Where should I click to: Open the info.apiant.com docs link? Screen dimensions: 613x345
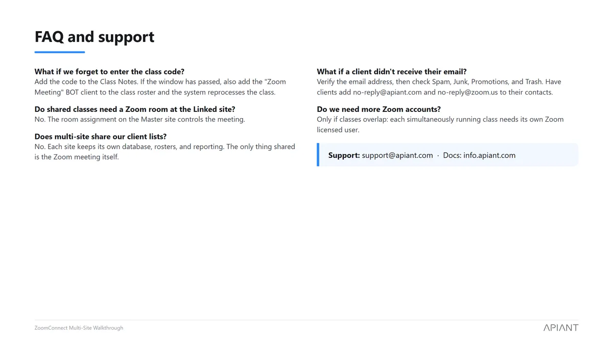click(x=489, y=155)
